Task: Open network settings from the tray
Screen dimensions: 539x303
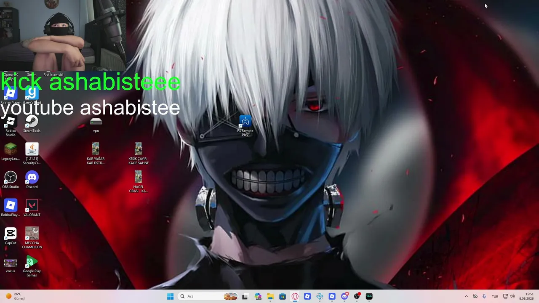Action: pyautogui.click(x=506, y=296)
